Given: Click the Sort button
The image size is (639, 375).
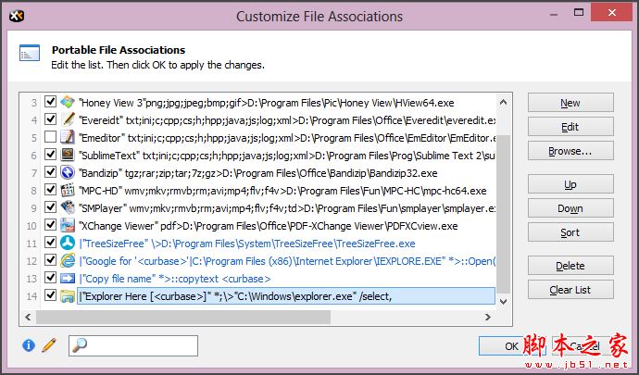Looking at the screenshot, I should point(570,232).
